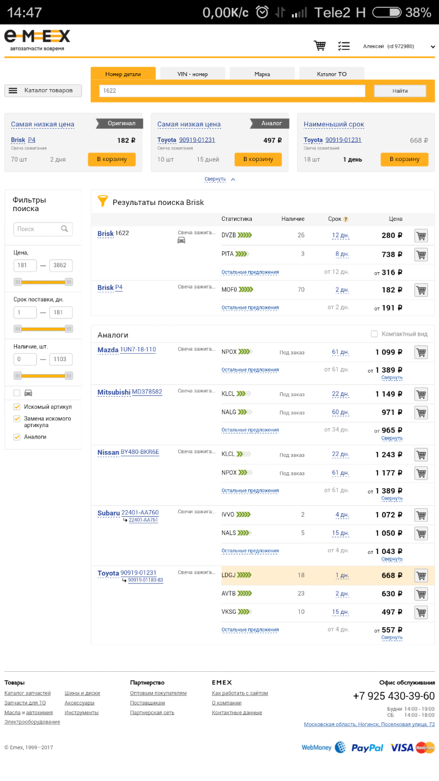The image size is (439, 781).
Task: Expand Остальные предложения for Brisk 1622
Action: [250, 272]
